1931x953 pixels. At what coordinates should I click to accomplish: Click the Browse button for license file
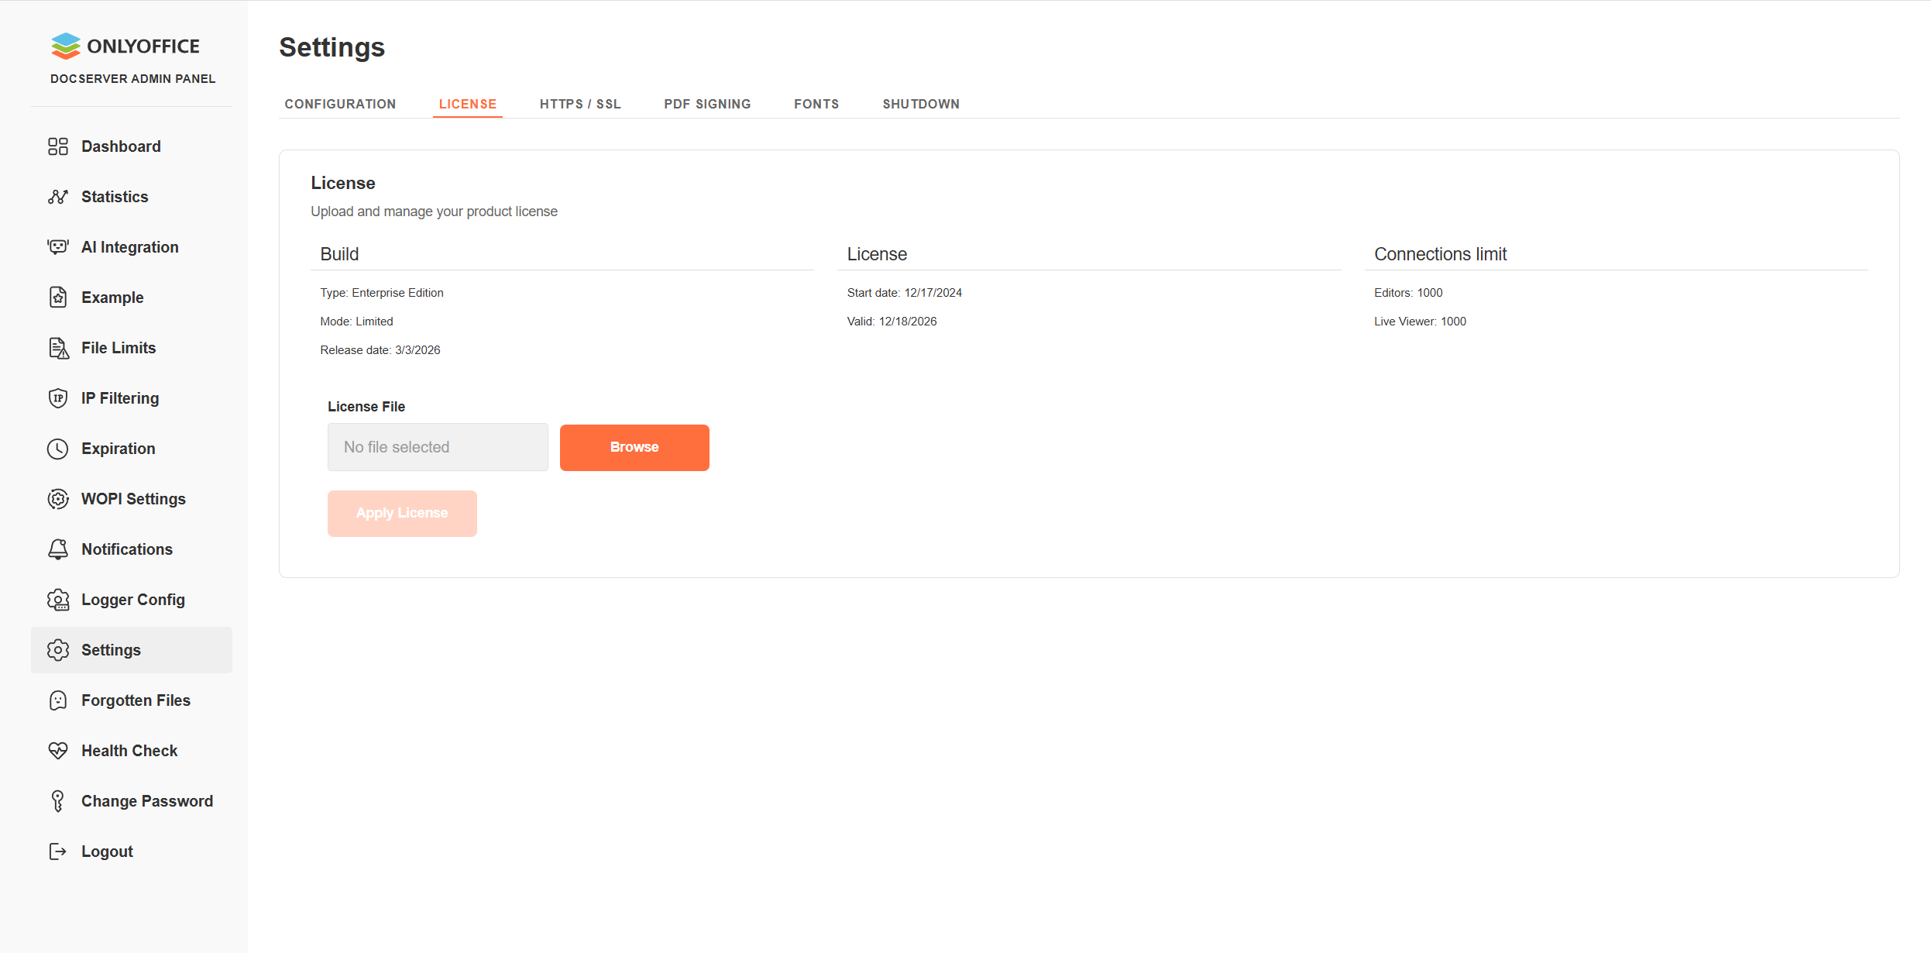point(634,447)
